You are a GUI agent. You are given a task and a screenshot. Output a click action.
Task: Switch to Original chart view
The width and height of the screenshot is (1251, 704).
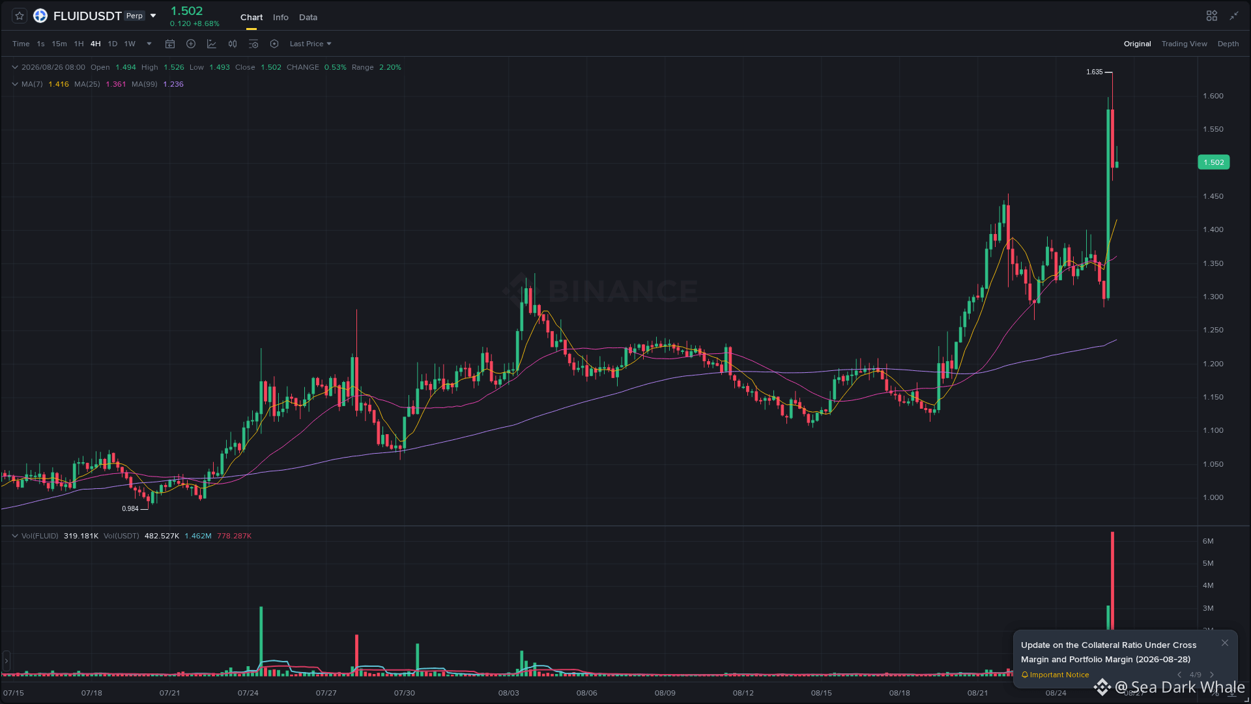tap(1137, 44)
